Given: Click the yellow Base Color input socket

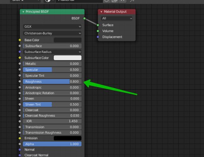Looking at the screenshot, I should click(x=20, y=40).
